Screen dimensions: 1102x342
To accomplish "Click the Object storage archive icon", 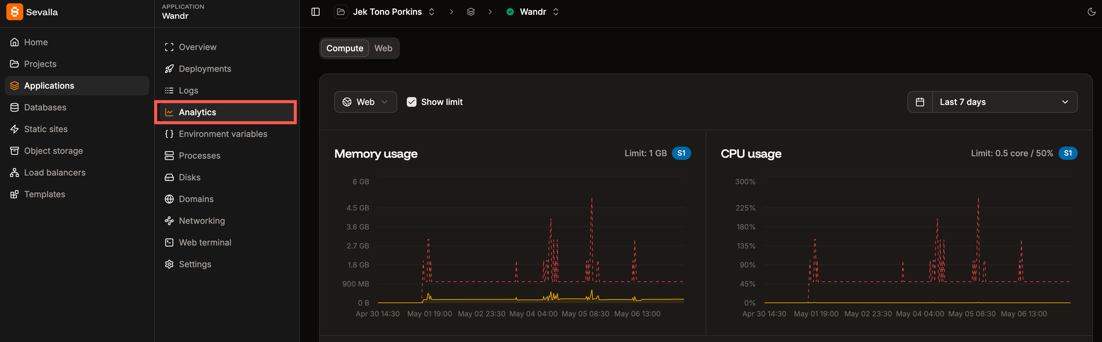I will pos(15,151).
